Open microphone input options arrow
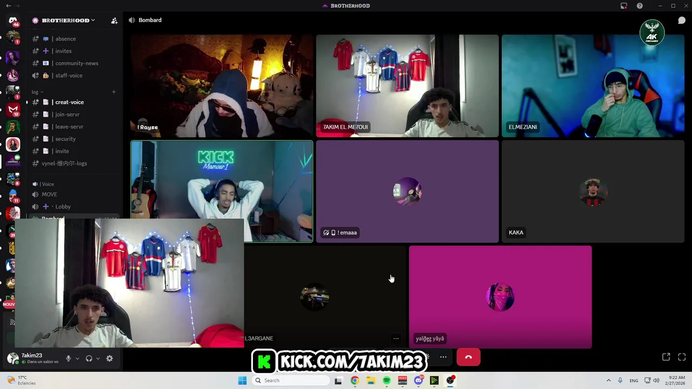The width and height of the screenshot is (692, 389). pos(77,358)
